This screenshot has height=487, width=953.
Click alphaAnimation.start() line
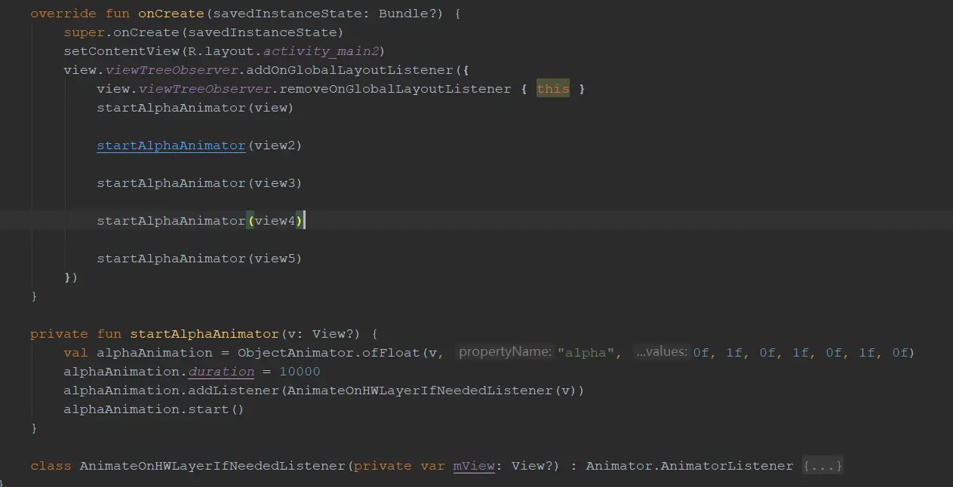click(154, 409)
